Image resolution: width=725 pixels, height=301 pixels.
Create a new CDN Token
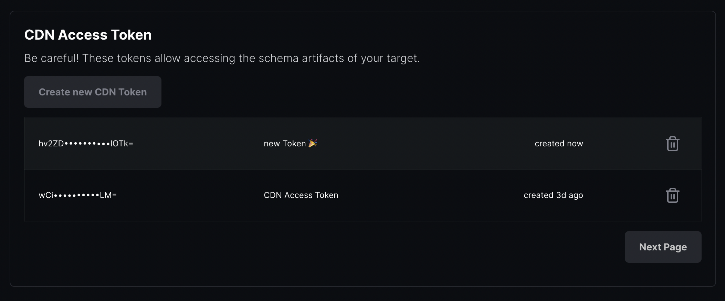coord(93,92)
